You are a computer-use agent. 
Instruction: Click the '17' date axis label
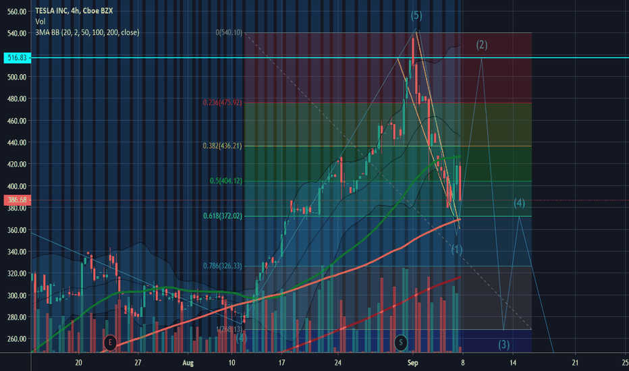coord(281,363)
